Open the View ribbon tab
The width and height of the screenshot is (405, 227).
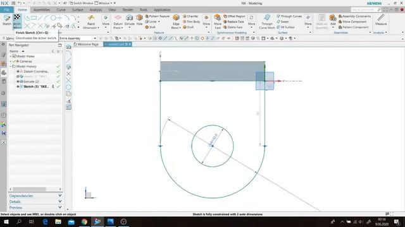[x=112, y=10]
